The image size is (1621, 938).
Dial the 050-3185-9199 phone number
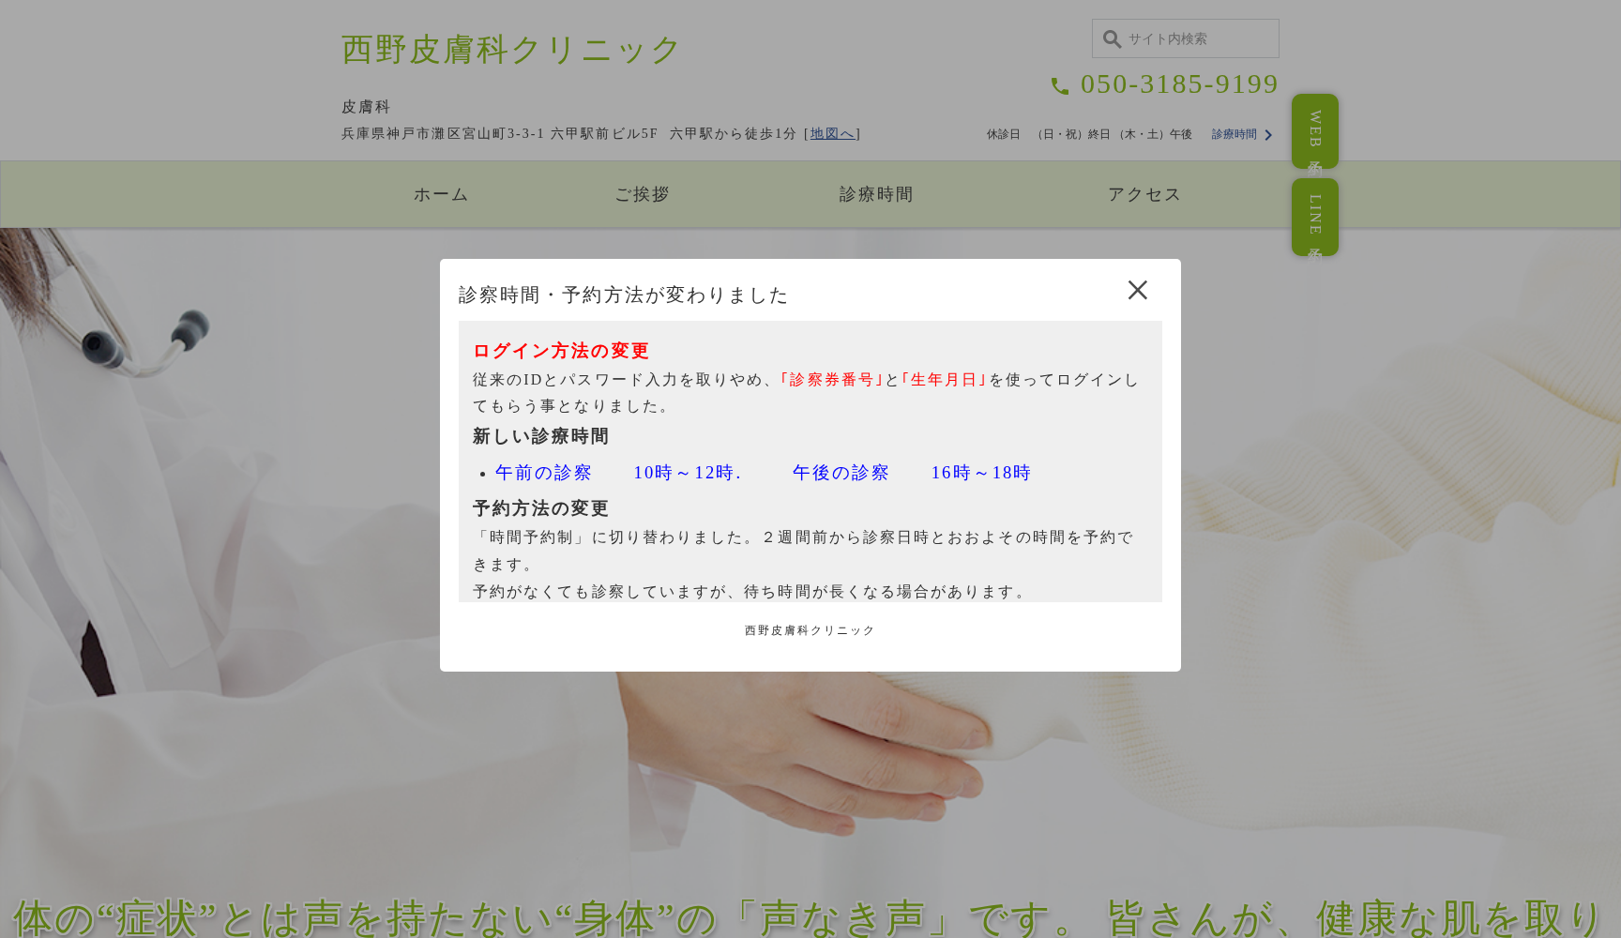(1179, 84)
